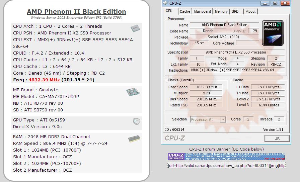Click the CPU-Z Forum Banner link
The height and width of the screenshot is (182, 300).
click(x=226, y=149)
